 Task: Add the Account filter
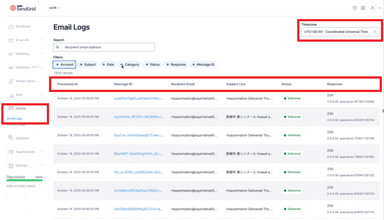(x=65, y=65)
